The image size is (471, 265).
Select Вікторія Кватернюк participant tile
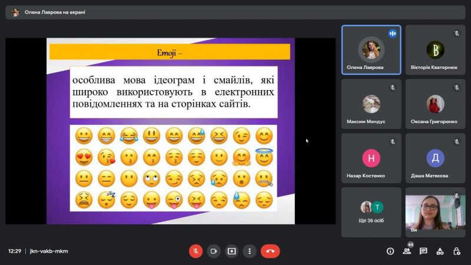click(x=435, y=50)
